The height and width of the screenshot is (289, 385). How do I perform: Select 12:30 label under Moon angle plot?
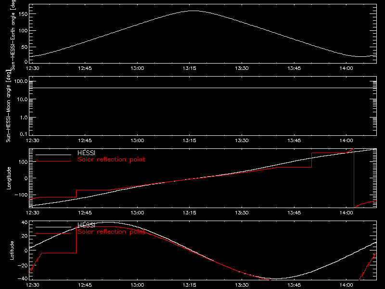(x=33, y=141)
